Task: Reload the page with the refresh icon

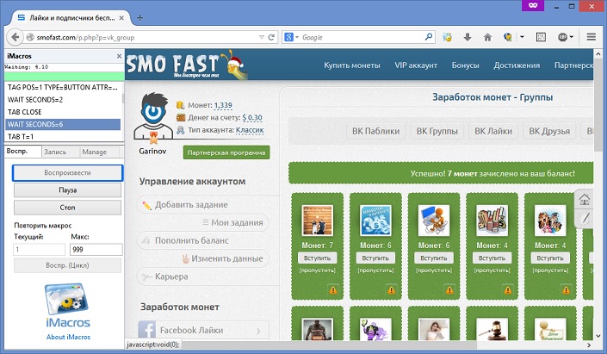Action: tap(271, 37)
